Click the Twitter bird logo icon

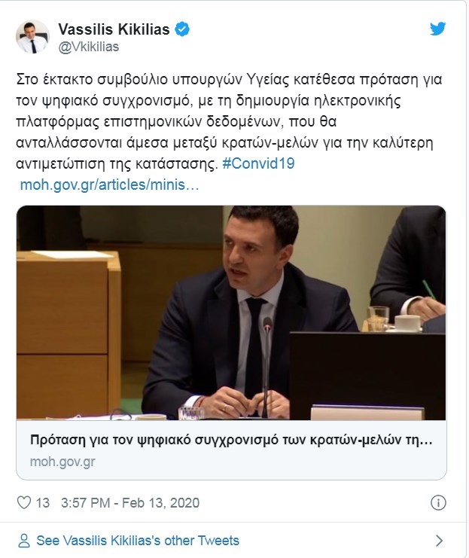pos(437,29)
